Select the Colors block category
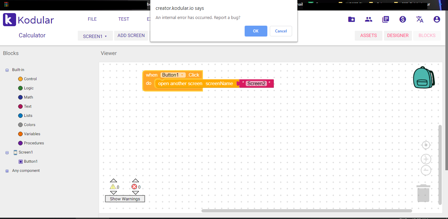The height and width of the screenshot is (219, 448). (x=29, y=125)
